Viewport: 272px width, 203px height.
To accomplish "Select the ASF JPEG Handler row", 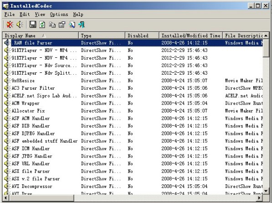I will (x=133, y=156).
